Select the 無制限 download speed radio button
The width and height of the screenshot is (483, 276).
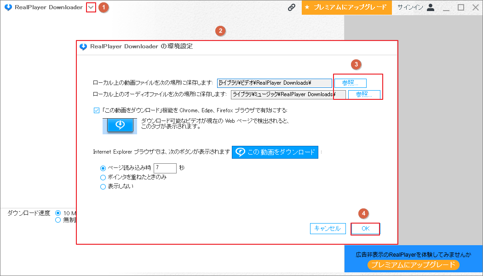[58, 220]
